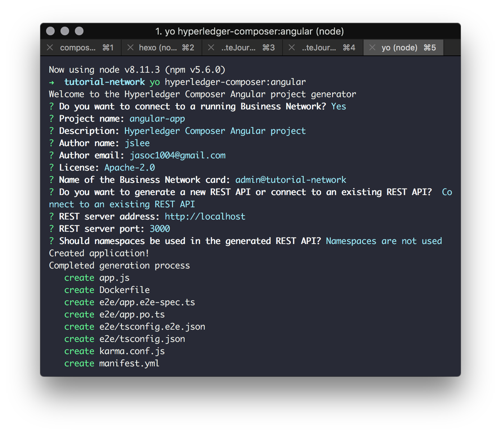Click the yellow minimize circle
The width and height of the screenshot is (501, 434).
point(64,31)
